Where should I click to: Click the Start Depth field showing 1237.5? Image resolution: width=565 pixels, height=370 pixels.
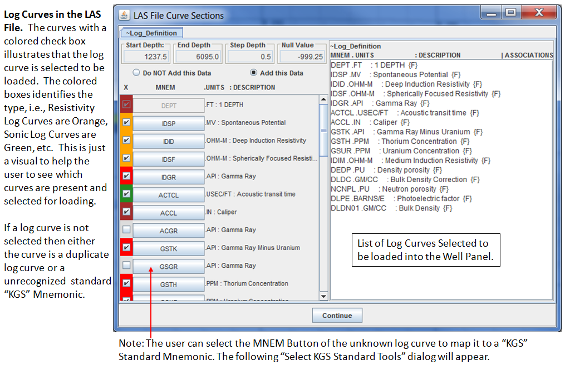pyautogui.click(x=146, y=57)
